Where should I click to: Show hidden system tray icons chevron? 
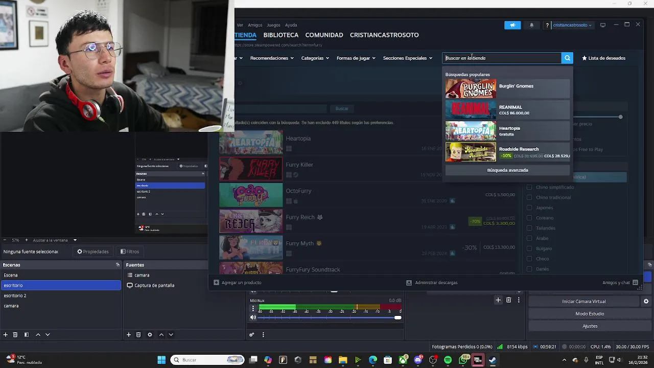pos(564,360)
